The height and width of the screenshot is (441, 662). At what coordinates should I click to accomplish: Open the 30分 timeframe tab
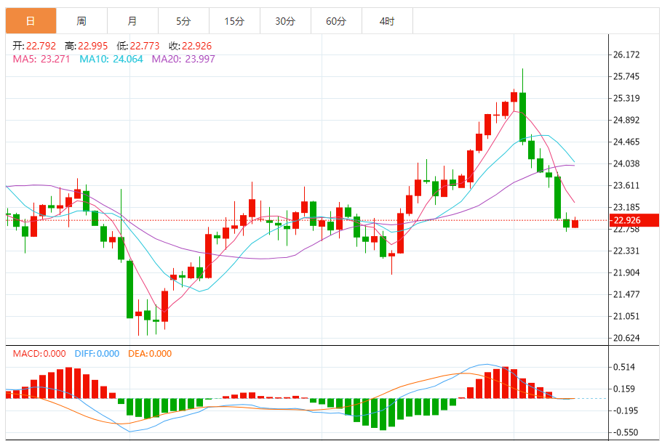(285, 21)
